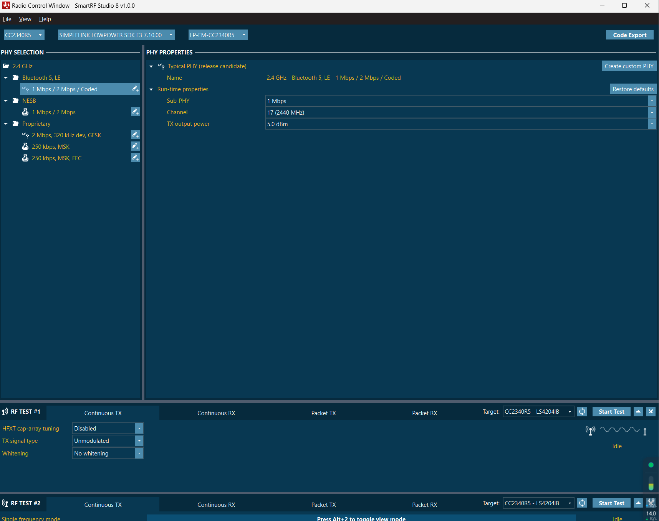Click the edit icon for the 250 kbps, MSK row without FEC

[135, 146]
